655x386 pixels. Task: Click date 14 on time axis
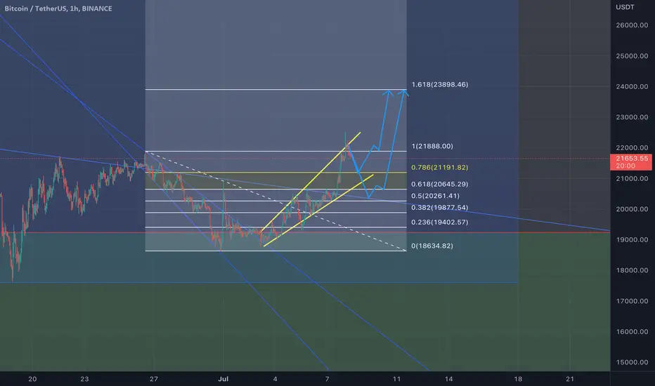[x=448, y=379]
